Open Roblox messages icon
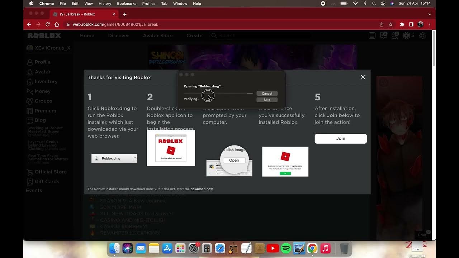The width and height of the screenshot is (459, 258). click(383, 35)
